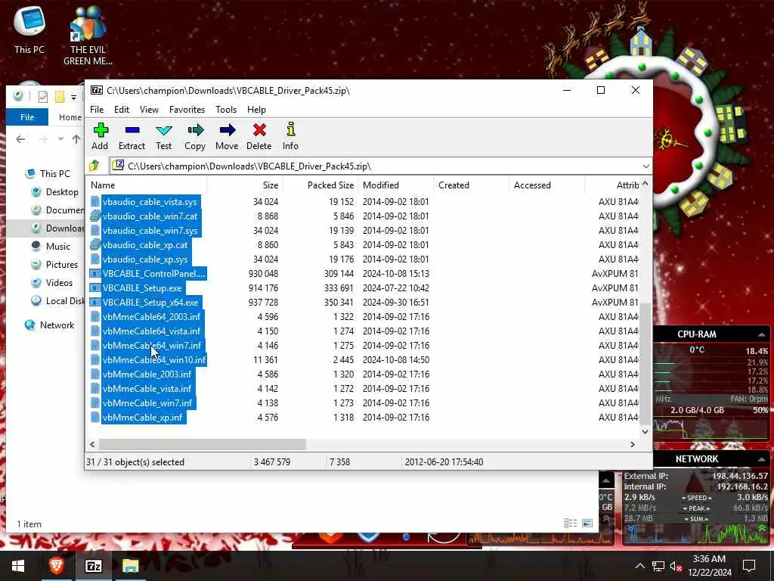Screen dimensions: 774x581
Task: Select vbMmeCable_xp.inf file
Action: (x=143, y=418)
